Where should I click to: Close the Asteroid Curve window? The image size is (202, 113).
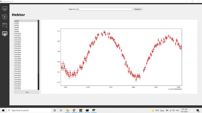(x=198, y=2)
